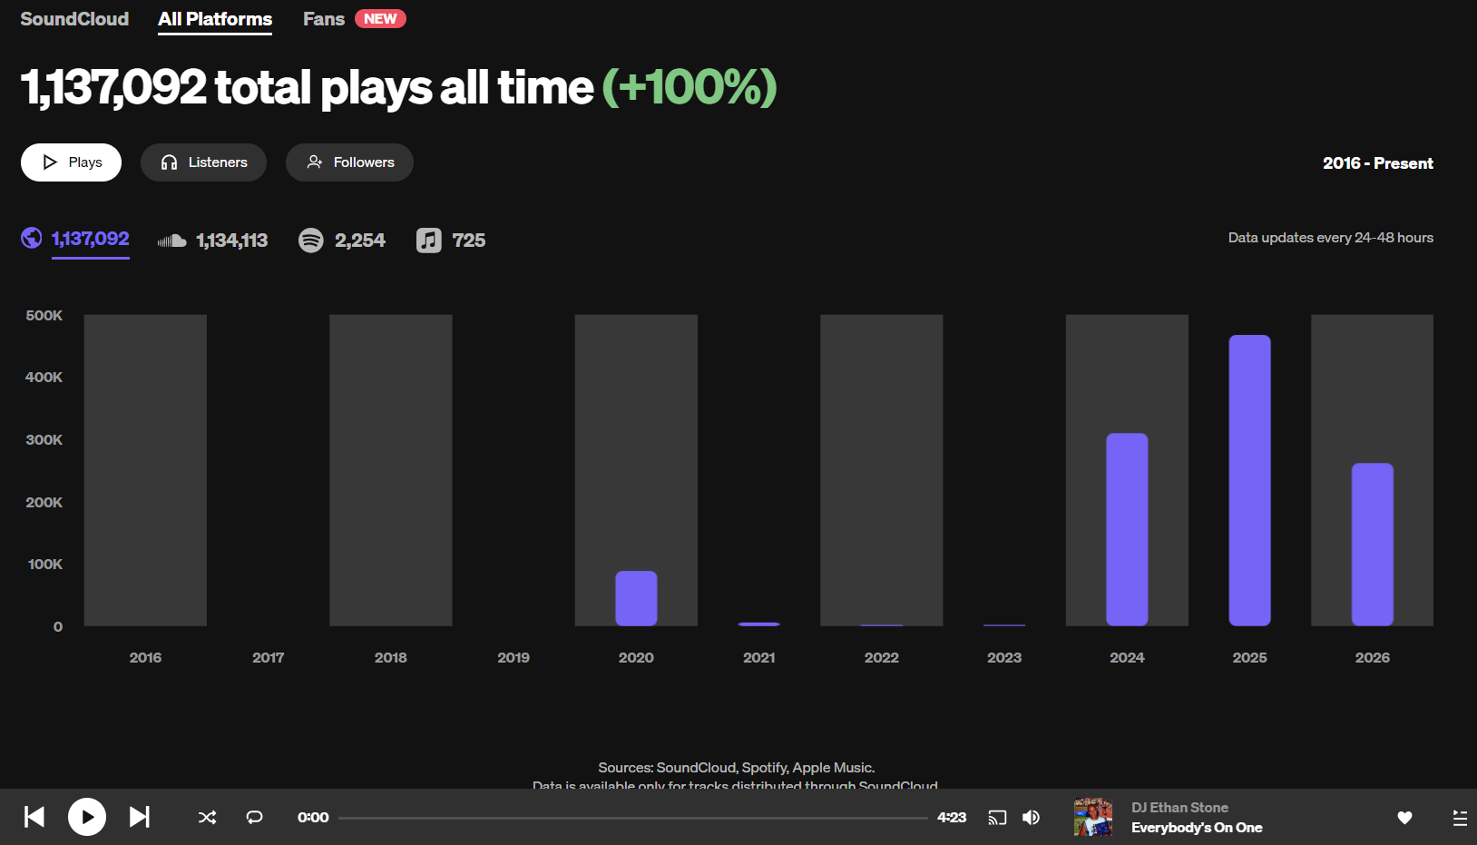The height and width of the screenshot is (845, 1477).
Task: Switch to the SoundCloud tab
Action: coord(74,19)
